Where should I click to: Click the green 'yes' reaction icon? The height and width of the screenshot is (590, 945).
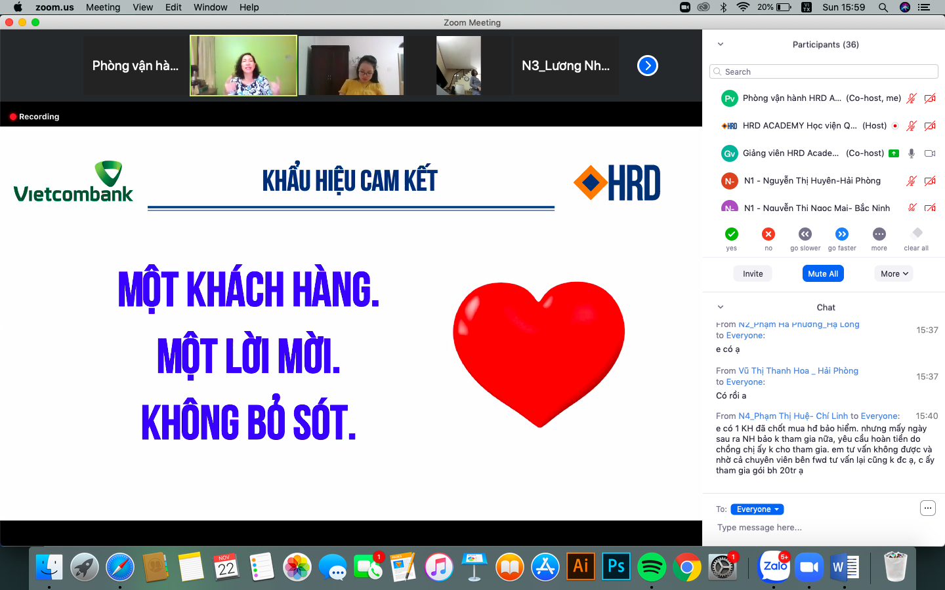pos(731,234)
